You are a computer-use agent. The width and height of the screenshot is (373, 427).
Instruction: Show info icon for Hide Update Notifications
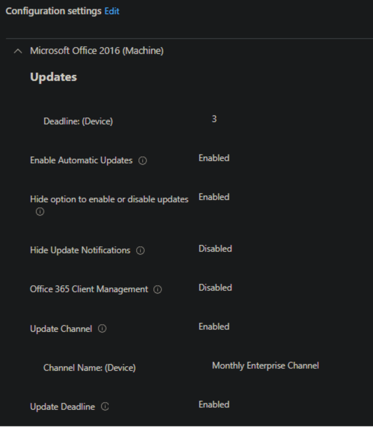(140, 251)
